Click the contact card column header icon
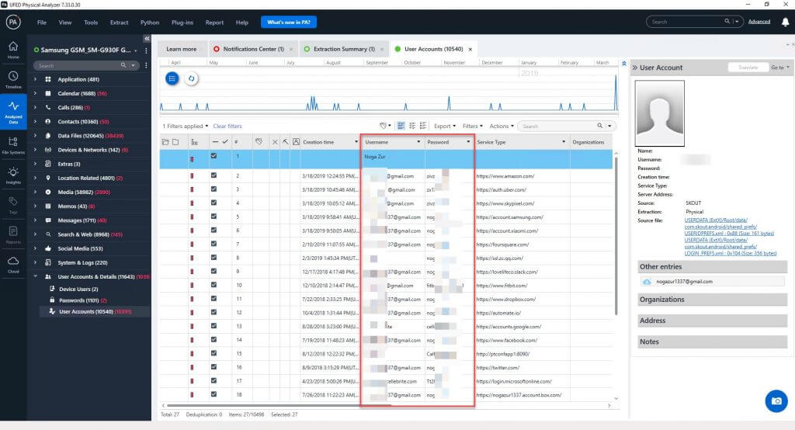 296,142
